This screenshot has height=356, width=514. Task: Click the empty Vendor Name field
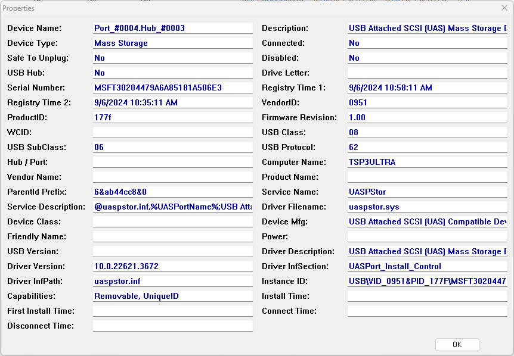(x=173, y=177)
